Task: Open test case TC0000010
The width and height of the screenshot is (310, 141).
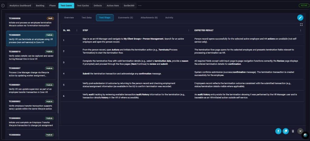Action: [31, 55]
